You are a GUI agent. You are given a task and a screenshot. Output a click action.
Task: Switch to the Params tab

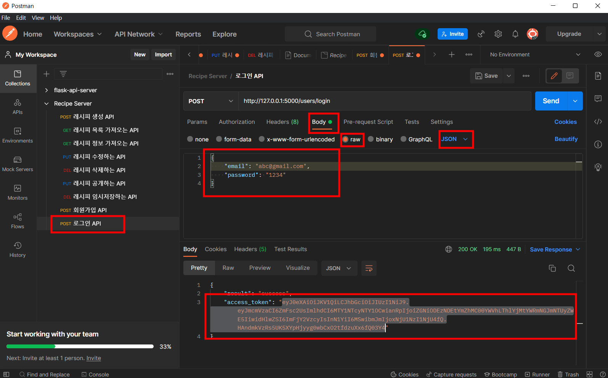[197, 122]
